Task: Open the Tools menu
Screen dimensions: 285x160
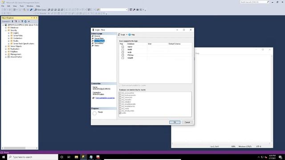Action: [x=22, y=6]
